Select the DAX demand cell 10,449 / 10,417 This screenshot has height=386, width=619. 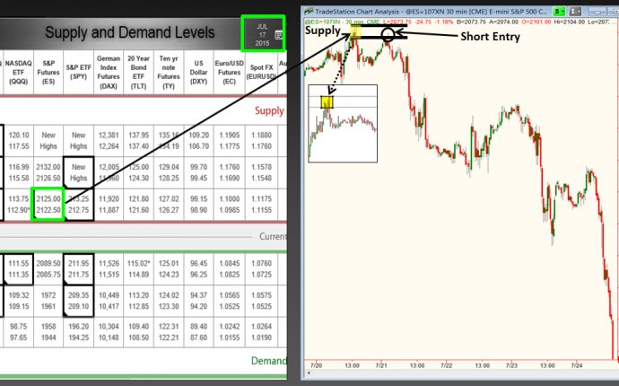tap(109, 301)
